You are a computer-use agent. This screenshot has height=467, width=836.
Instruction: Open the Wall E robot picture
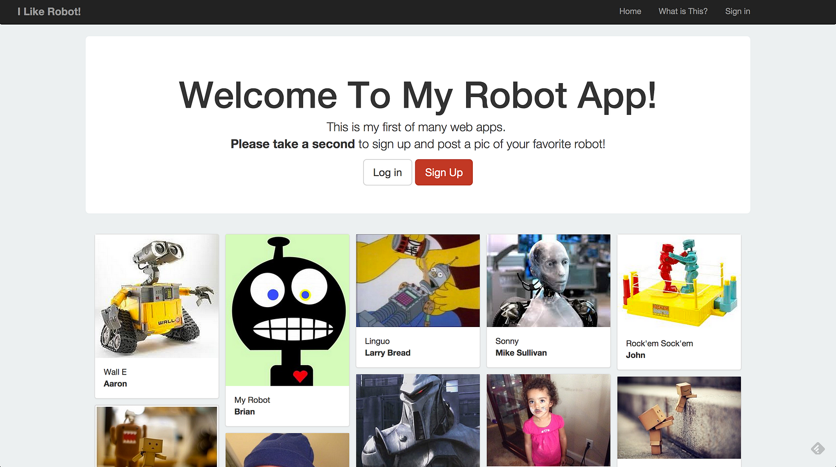(x=157, y=296)
